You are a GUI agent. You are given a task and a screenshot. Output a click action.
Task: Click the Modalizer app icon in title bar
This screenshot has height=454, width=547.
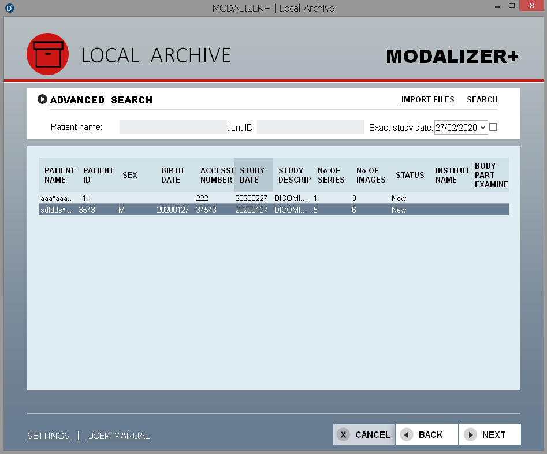[9, 8]
